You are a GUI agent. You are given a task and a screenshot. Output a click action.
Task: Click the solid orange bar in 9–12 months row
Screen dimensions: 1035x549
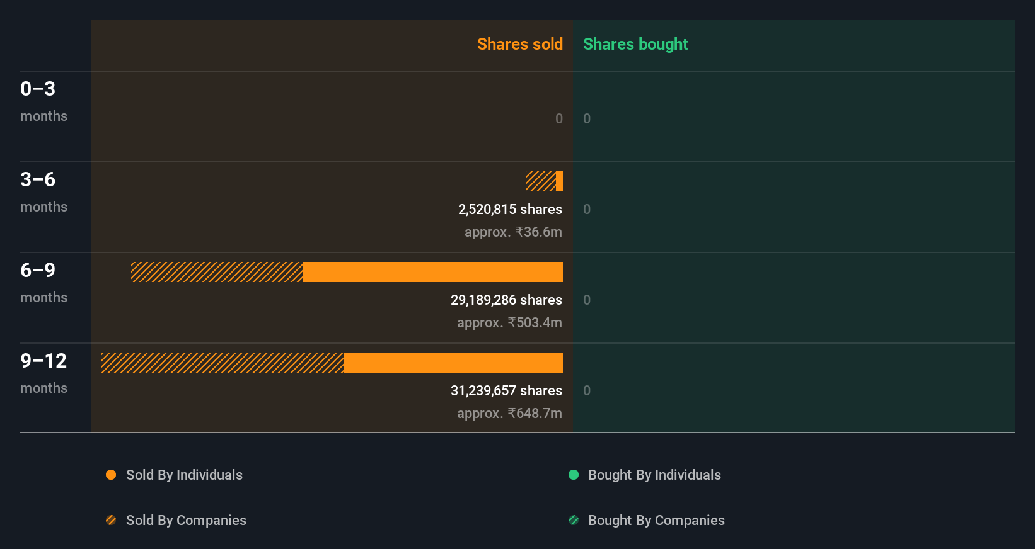(453, 363)
